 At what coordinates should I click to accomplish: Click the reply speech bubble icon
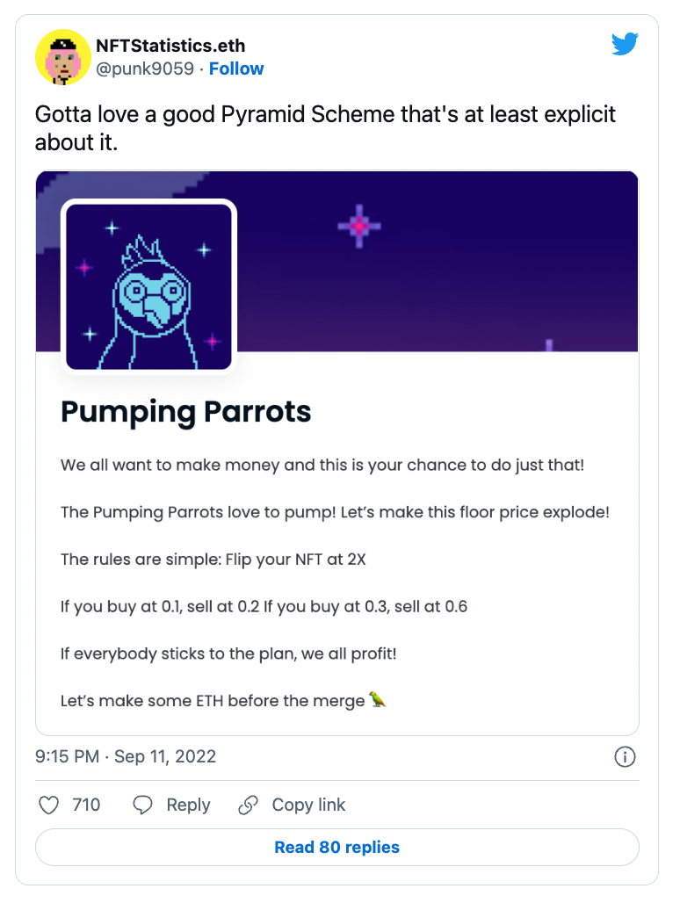[x=142, y=805]
